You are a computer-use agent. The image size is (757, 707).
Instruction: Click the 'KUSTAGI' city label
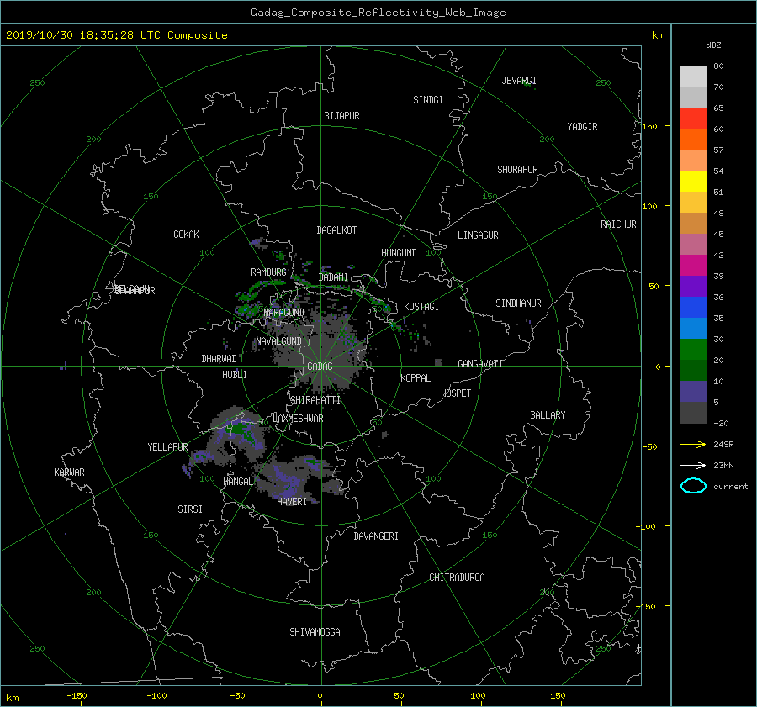pos(421,307)
